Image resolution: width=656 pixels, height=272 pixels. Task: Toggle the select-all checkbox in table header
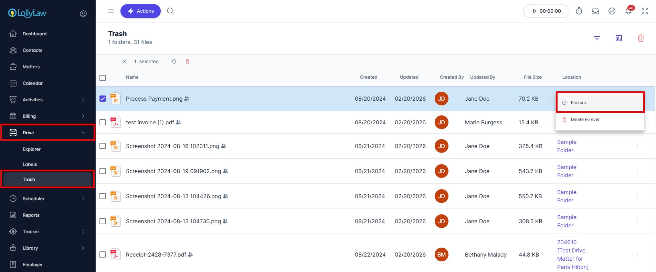[103, 78]
